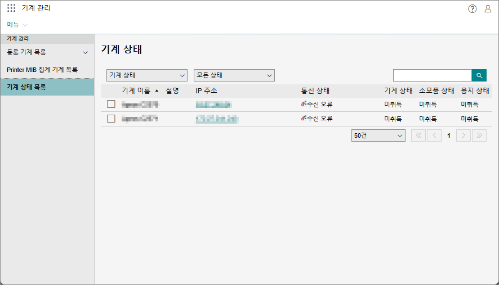Click the teal search magnifier button
The height and width of the screenshot is (285, 499).
(479, 75)
